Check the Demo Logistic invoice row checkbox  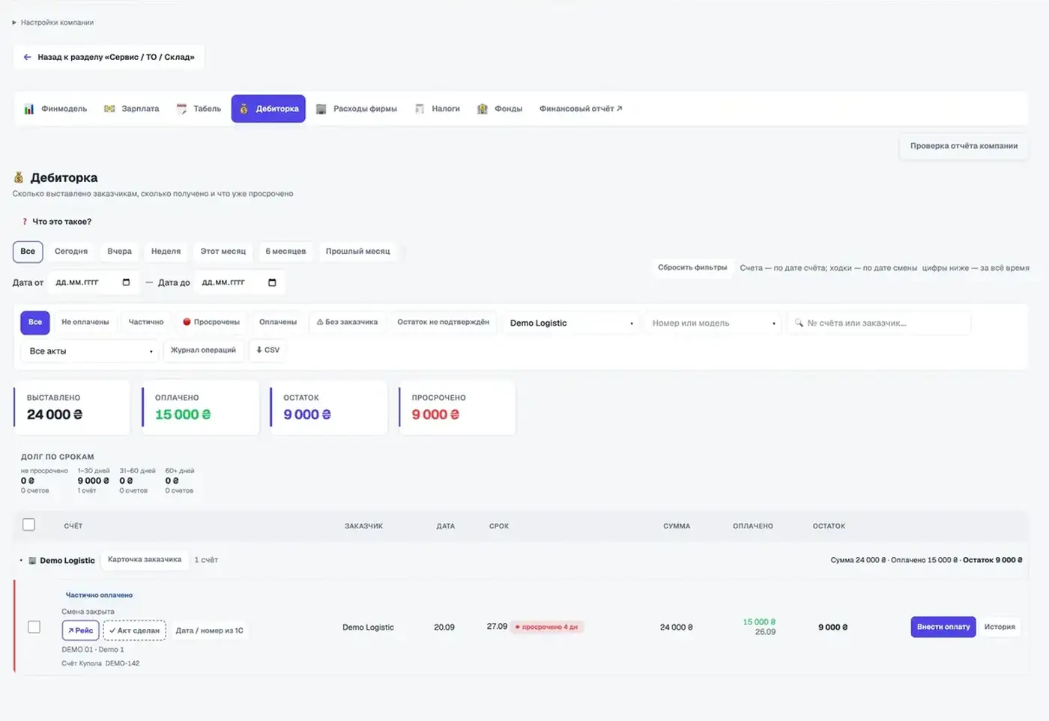(34, 627)
